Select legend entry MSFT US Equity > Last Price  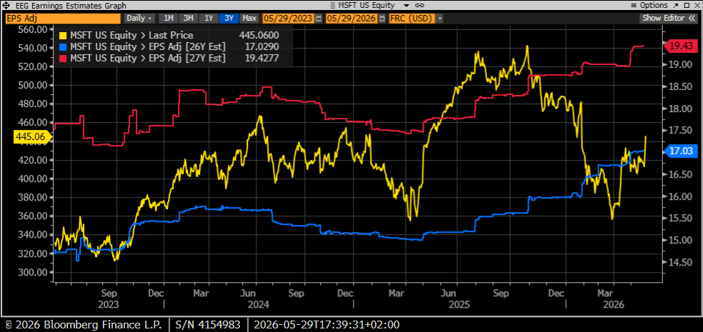pyautogui.click(x=131, y=36)
